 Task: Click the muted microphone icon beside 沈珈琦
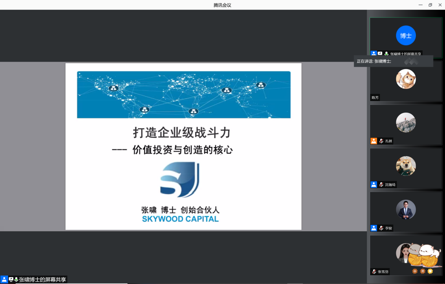coord(381,185)
